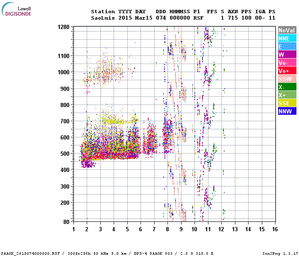Click the time value 000000

point(180,18)
